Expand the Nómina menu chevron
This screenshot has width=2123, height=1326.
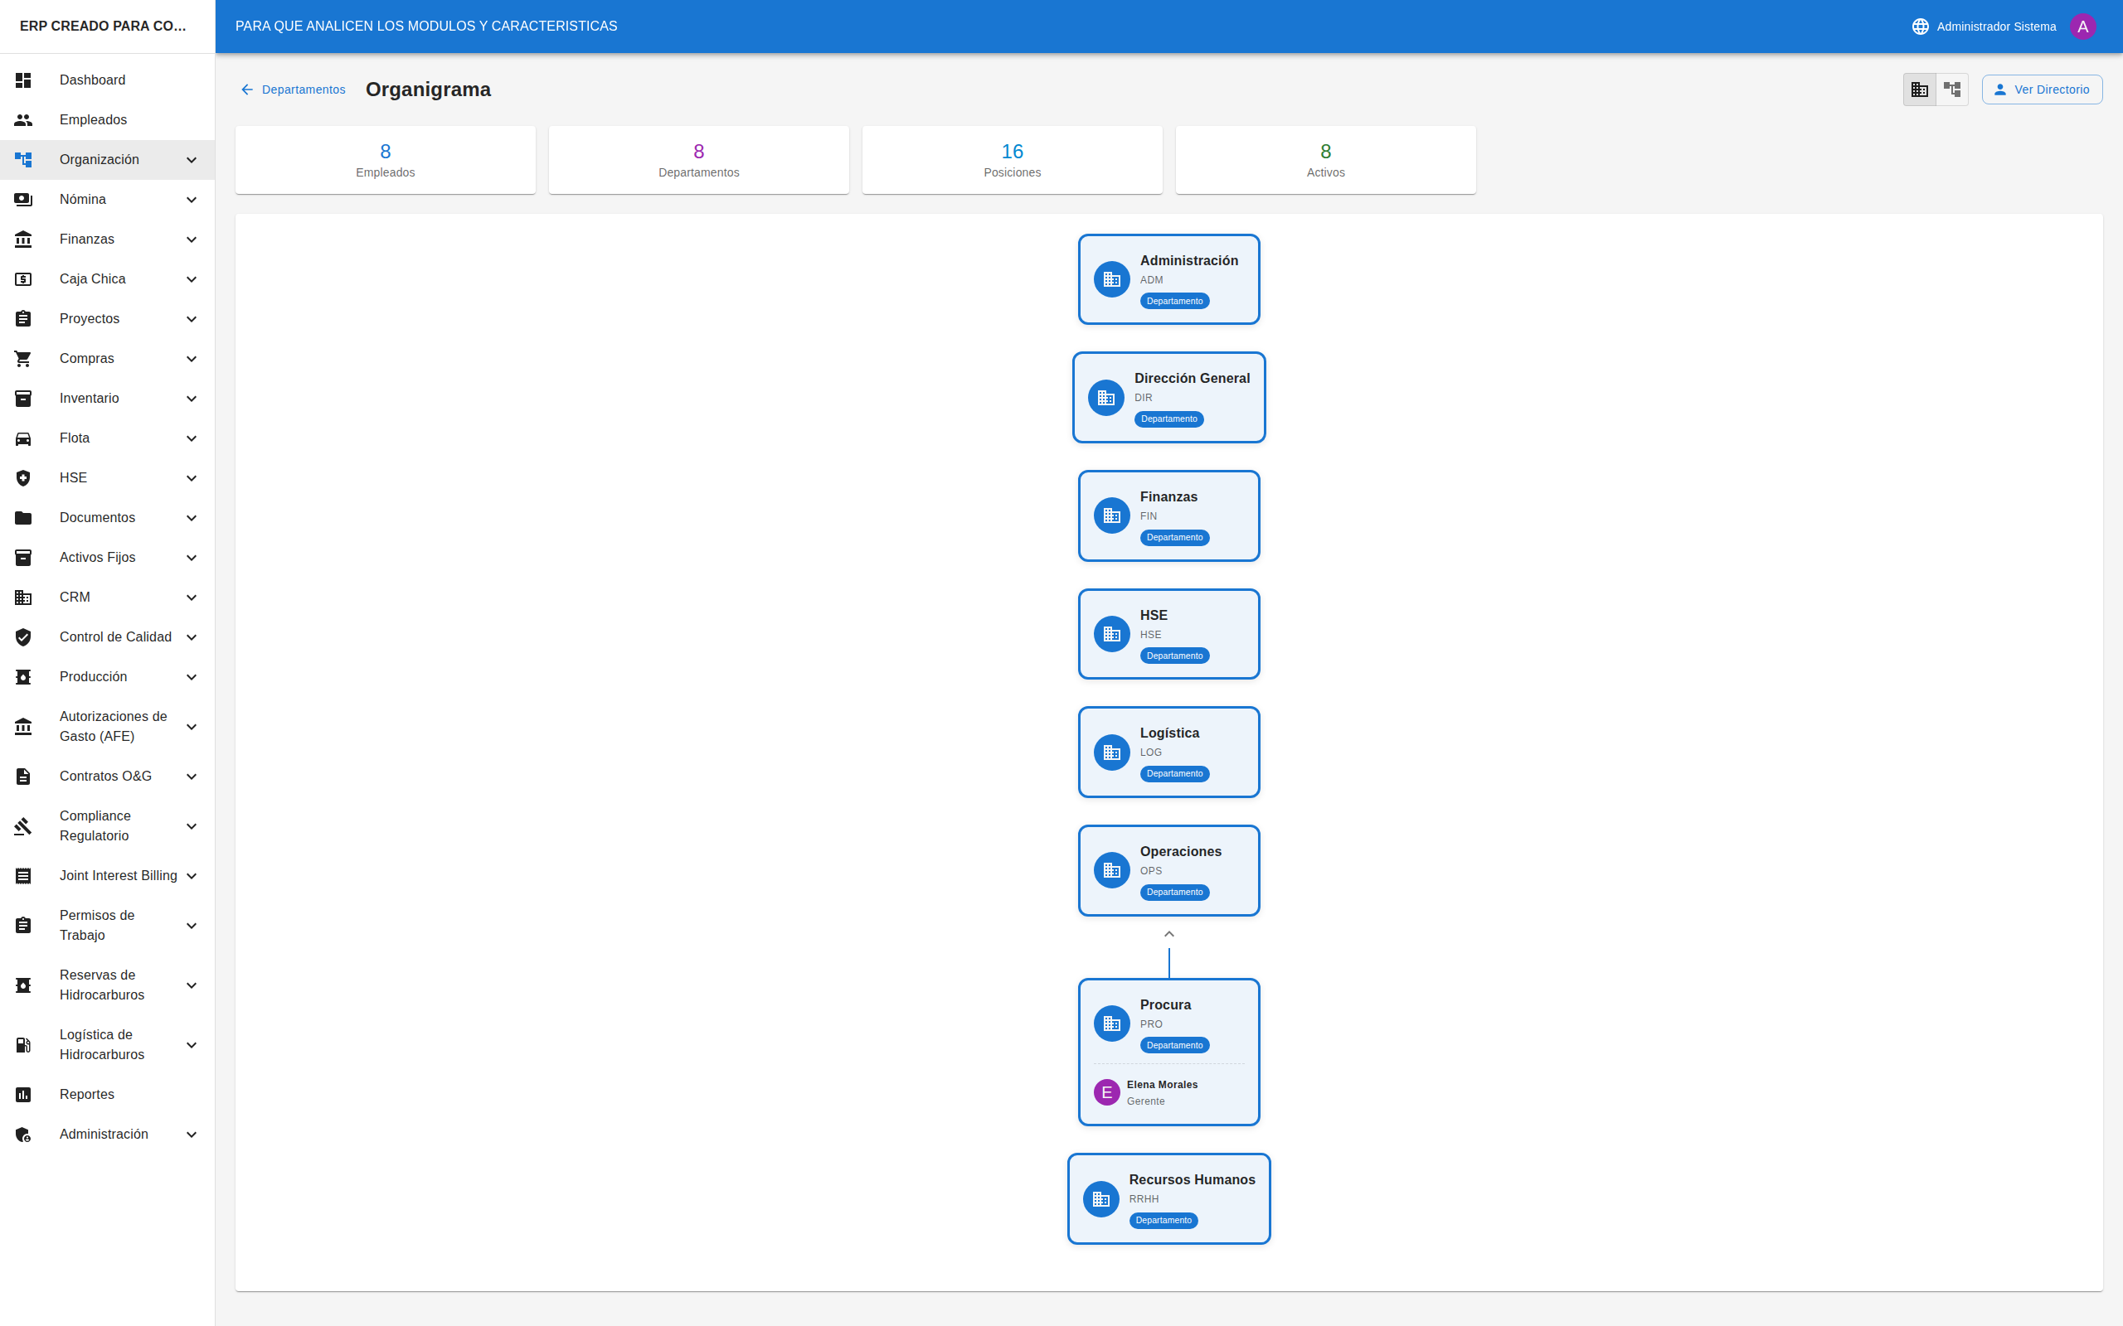pos(192,200)
